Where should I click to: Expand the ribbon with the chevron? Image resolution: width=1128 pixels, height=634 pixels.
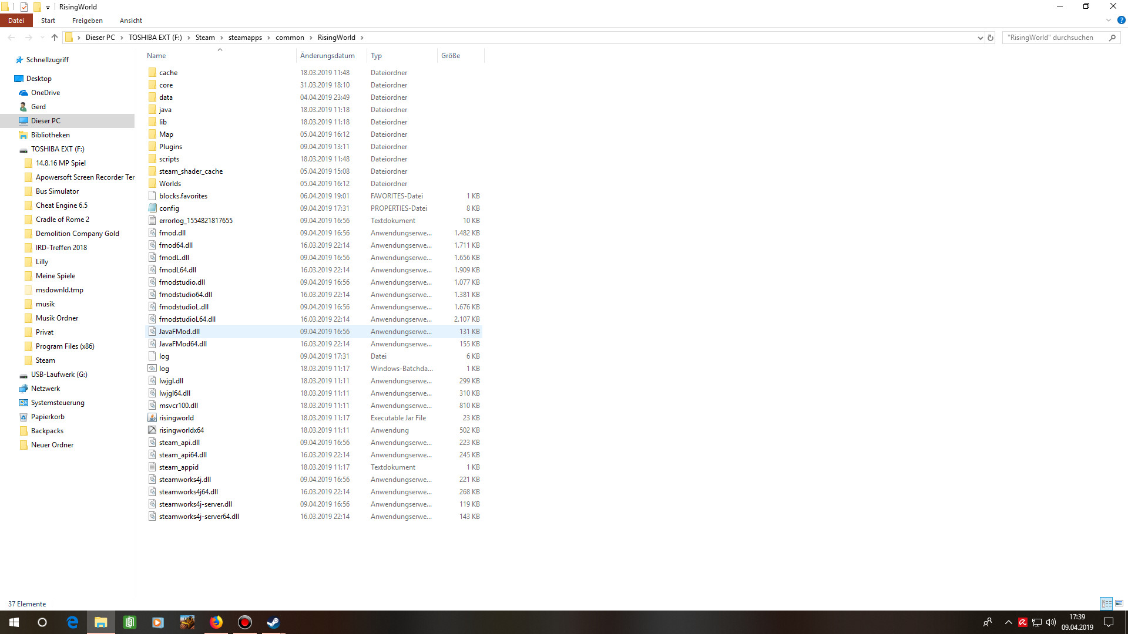(1109, 20)
